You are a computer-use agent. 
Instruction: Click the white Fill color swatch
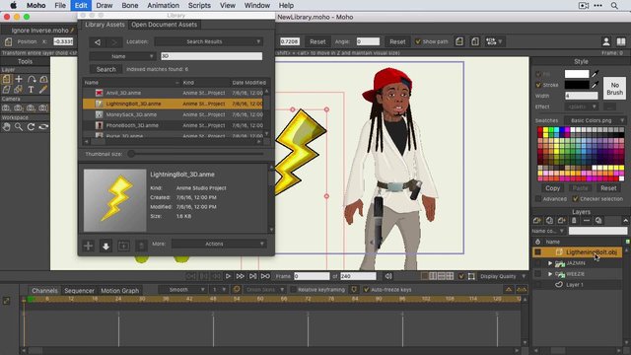577,74
